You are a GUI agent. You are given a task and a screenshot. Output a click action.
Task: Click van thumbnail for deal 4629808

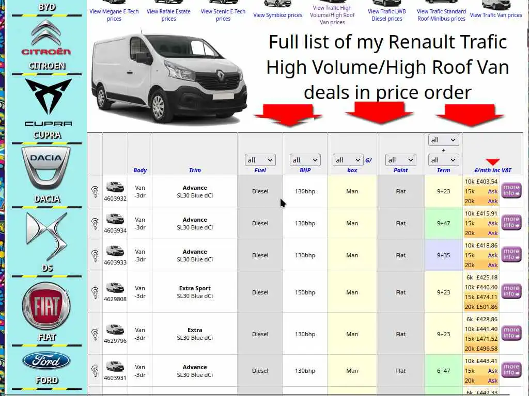click(115, 287)
